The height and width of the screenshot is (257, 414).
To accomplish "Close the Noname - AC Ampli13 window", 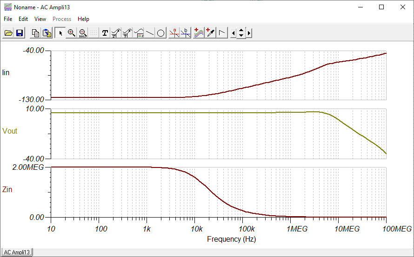I will coord(403,7).
